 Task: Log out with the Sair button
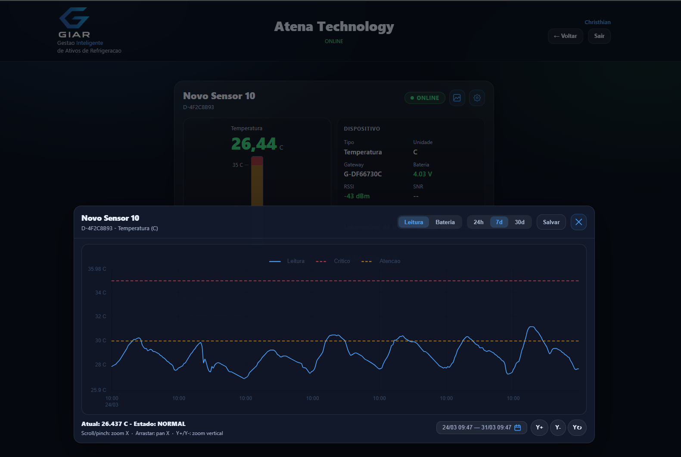tap(599, 36)
